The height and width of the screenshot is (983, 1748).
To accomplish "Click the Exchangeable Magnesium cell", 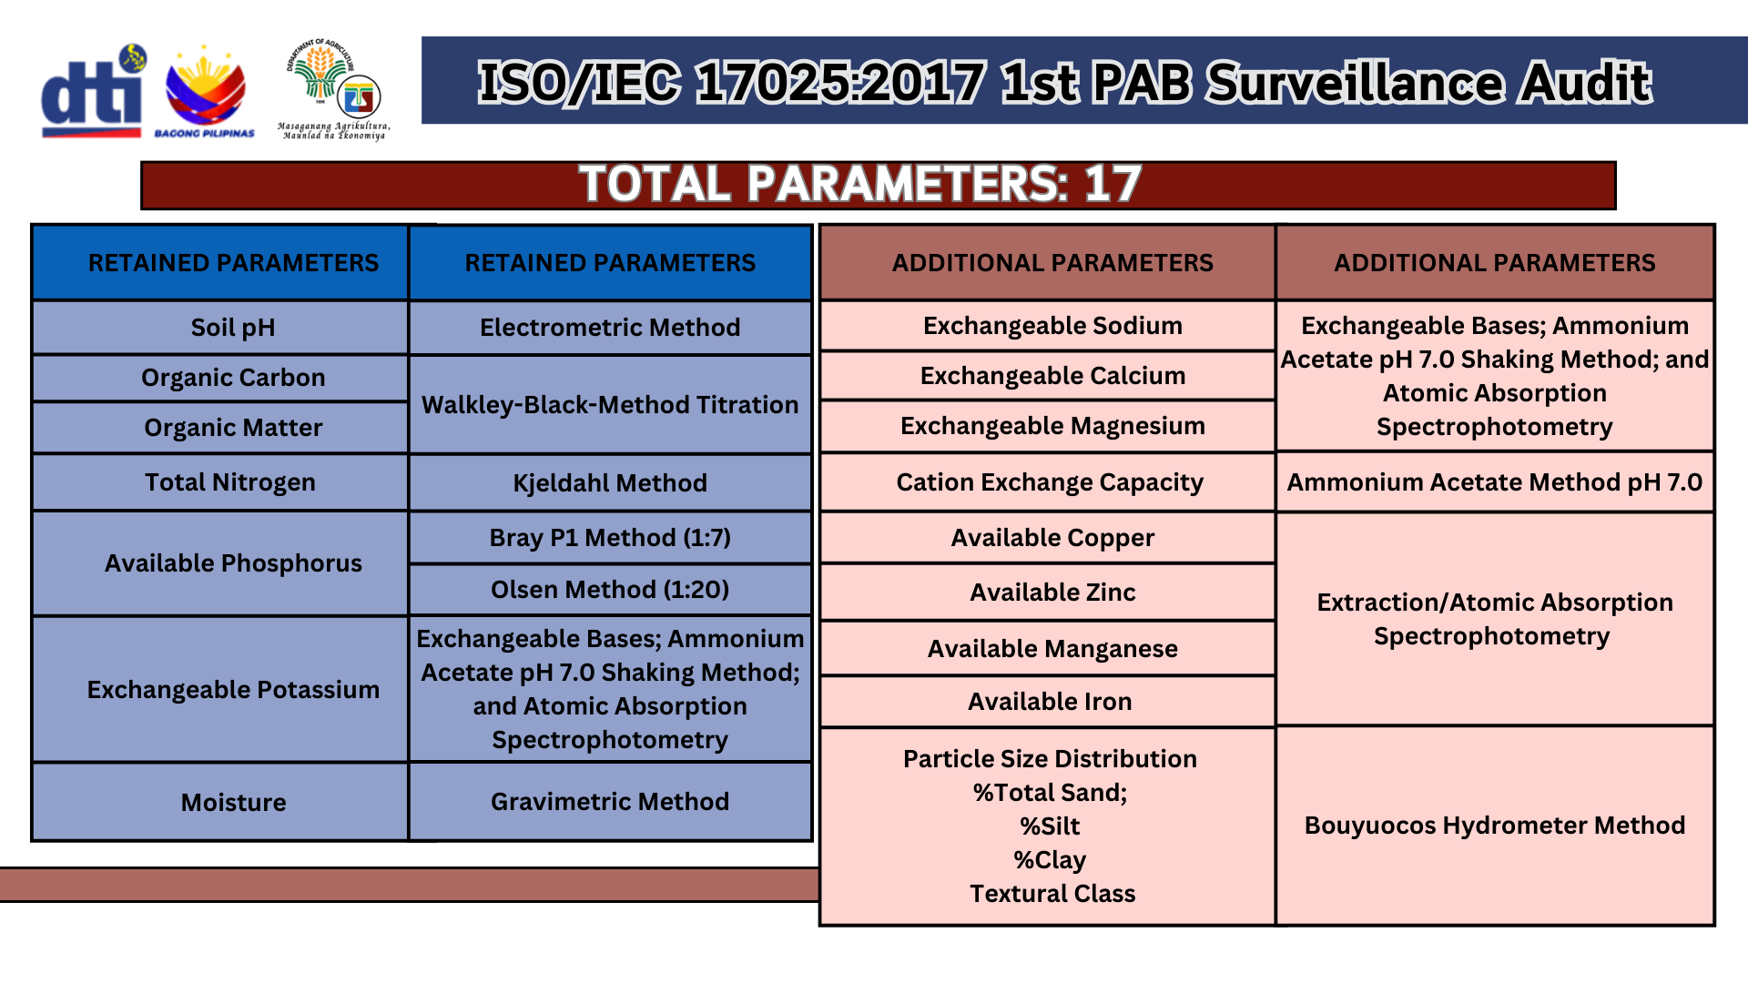I will point(1048,426).
